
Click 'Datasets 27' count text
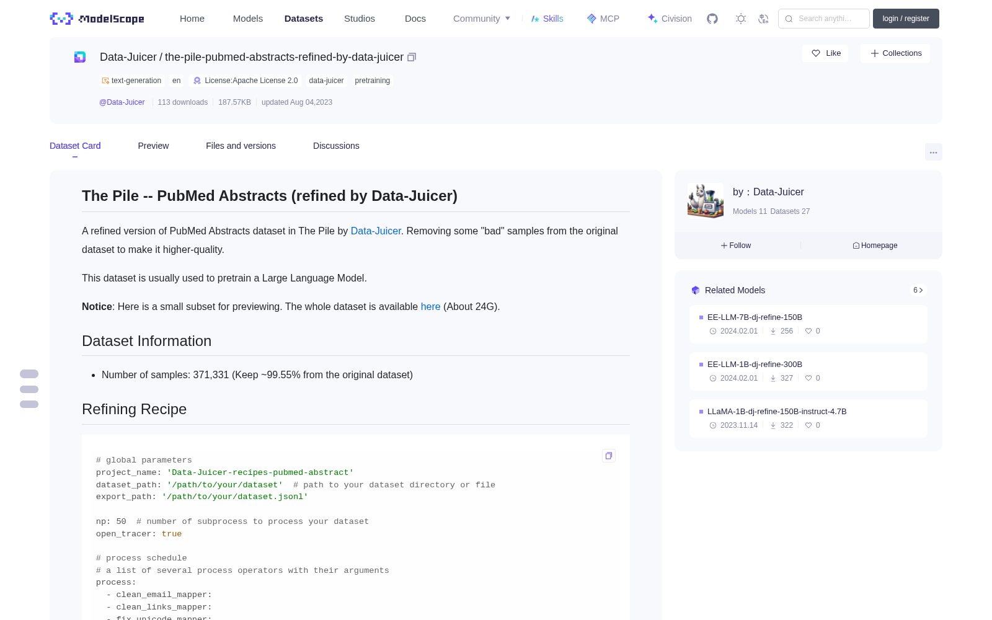point(790,211)
